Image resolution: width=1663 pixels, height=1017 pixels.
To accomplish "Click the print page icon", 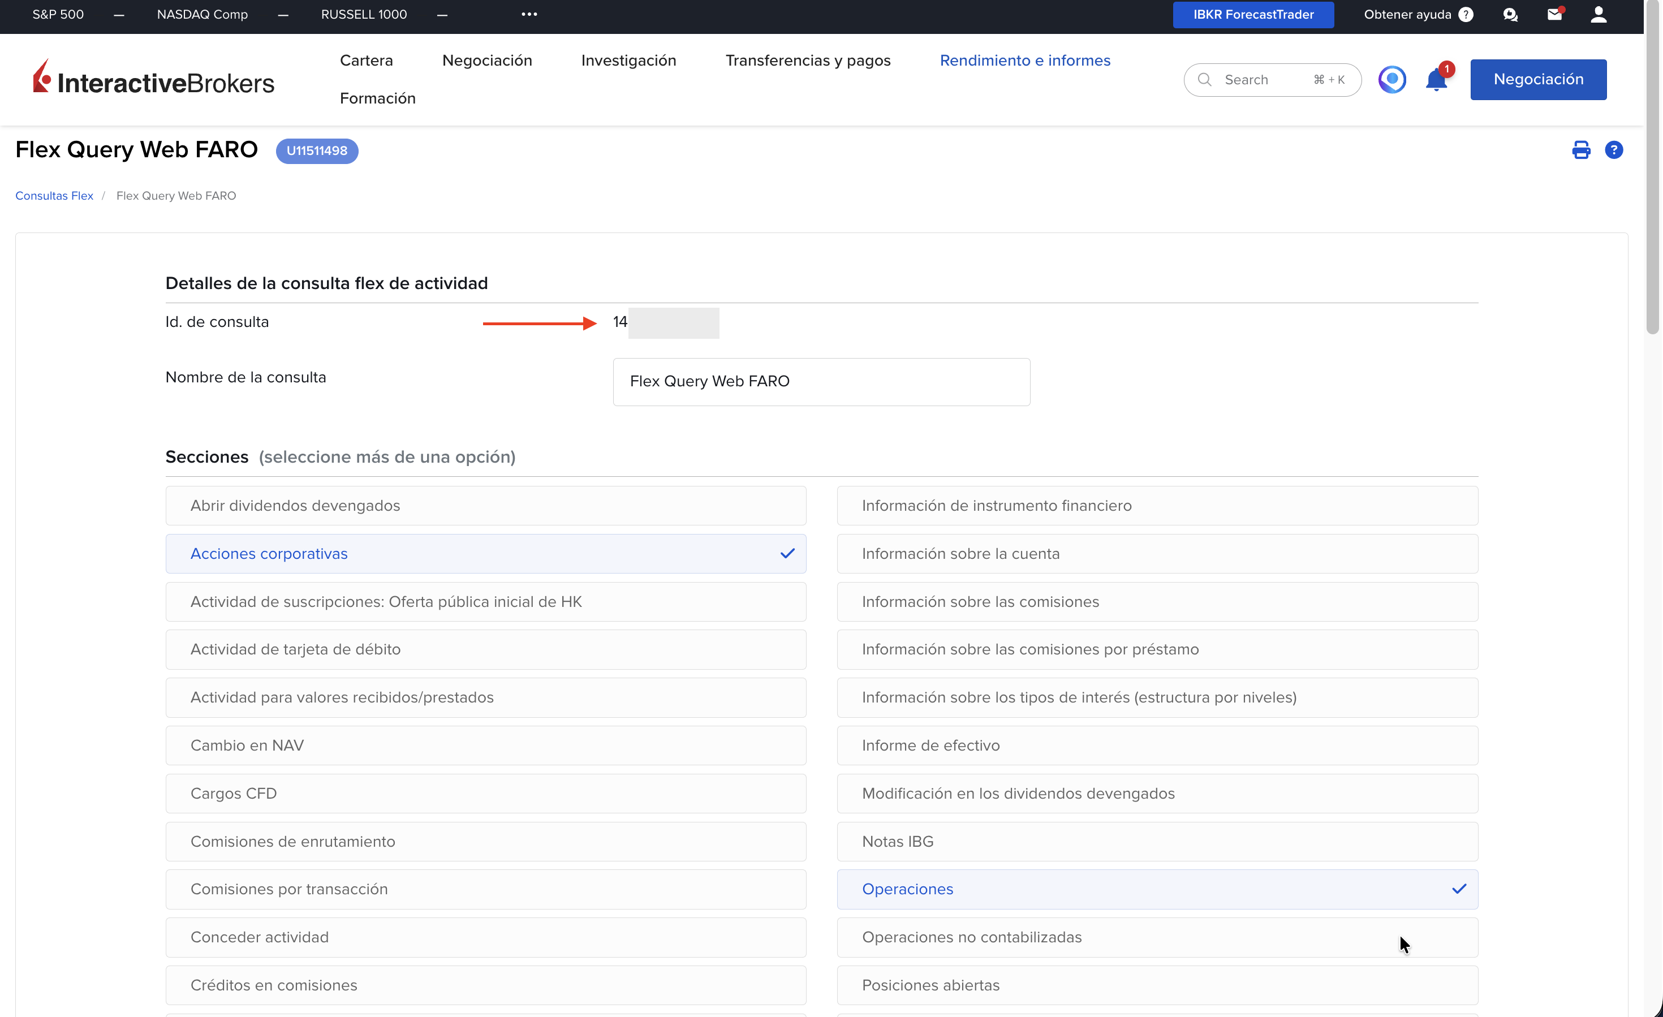I will pyautogui.click(x=1582, y=150).
